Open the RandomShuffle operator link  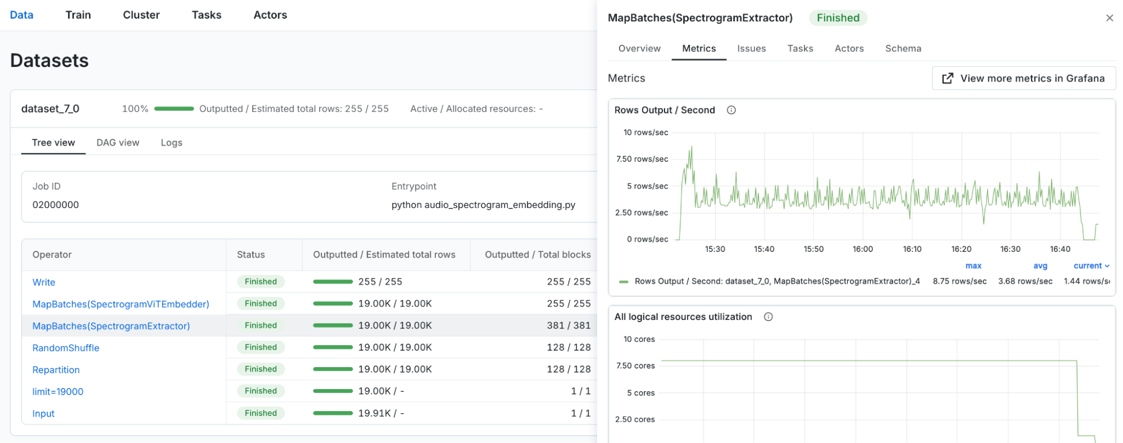click(66, 348)
